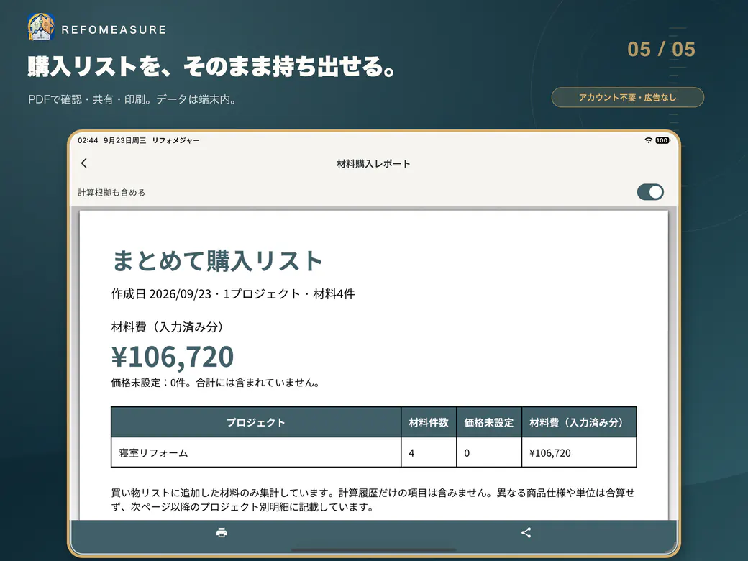Tap the home indicator bar

373,550
